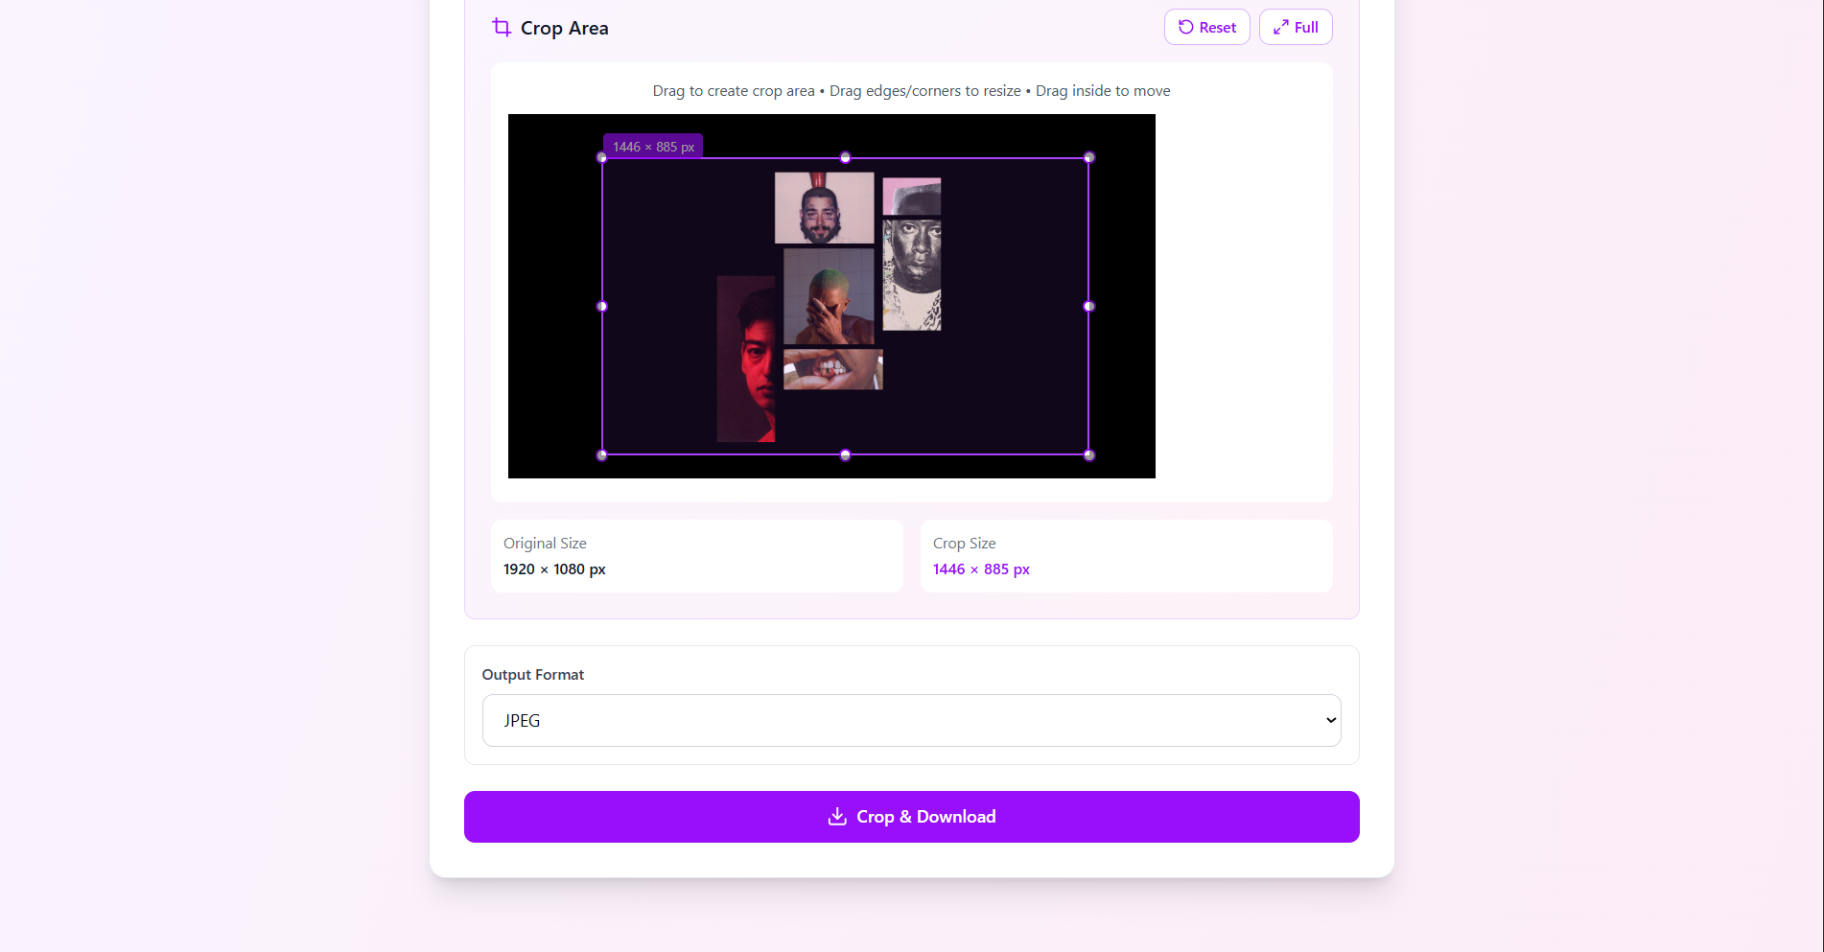Click the left-middle crop edge handle

(x=602, y=307)
